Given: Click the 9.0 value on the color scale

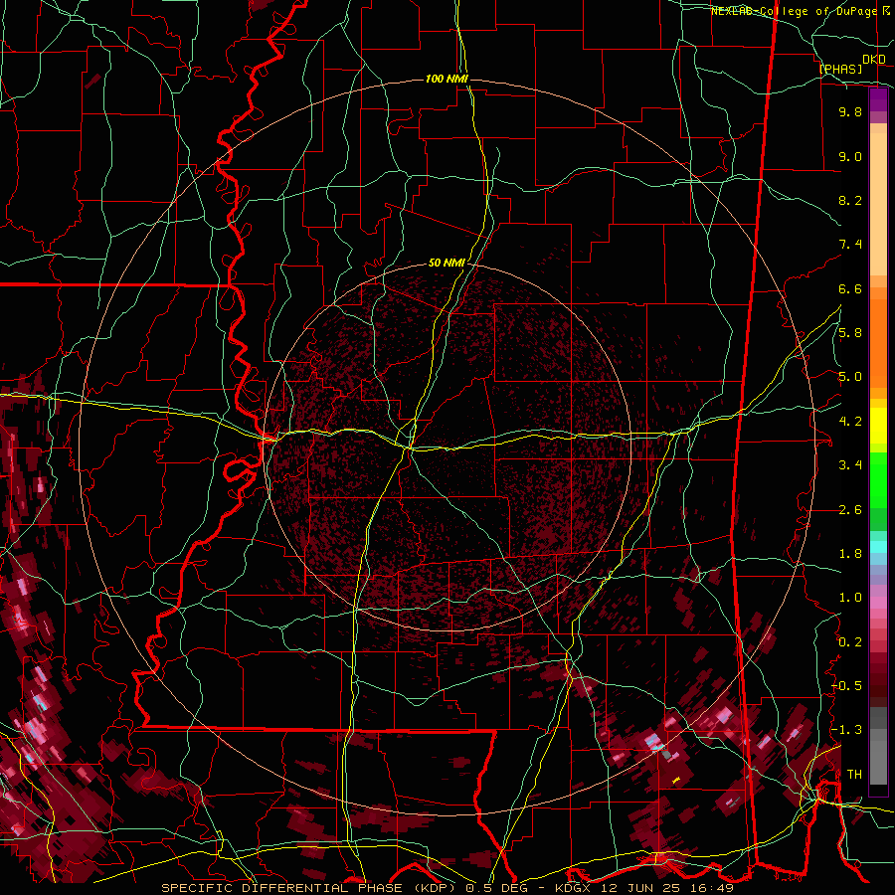Looking at the screenshot, I should [x=850, y=156].
